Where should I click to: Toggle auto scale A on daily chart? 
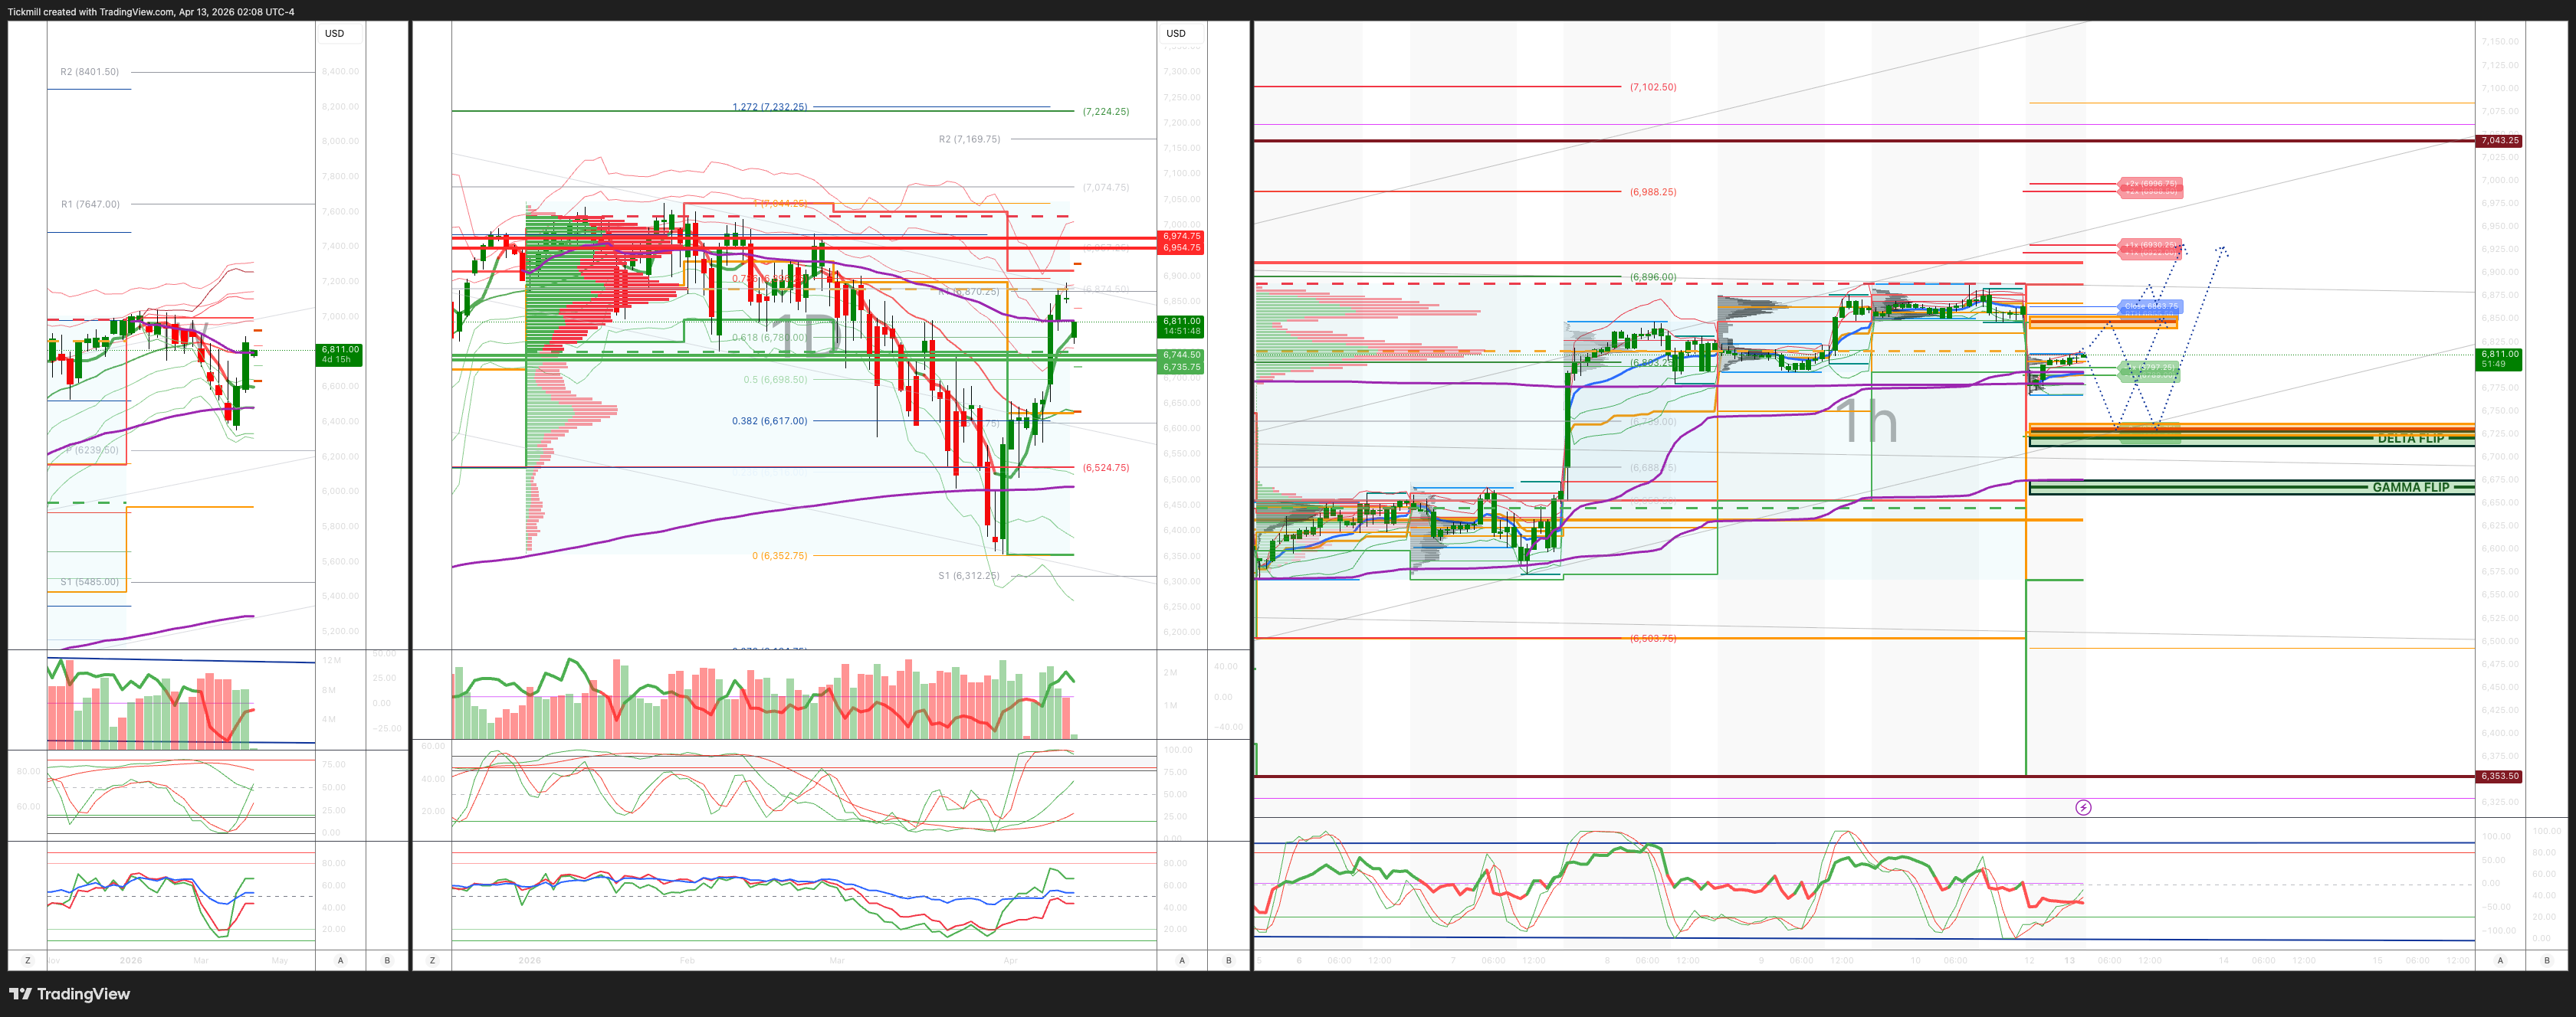(1182, 960)
